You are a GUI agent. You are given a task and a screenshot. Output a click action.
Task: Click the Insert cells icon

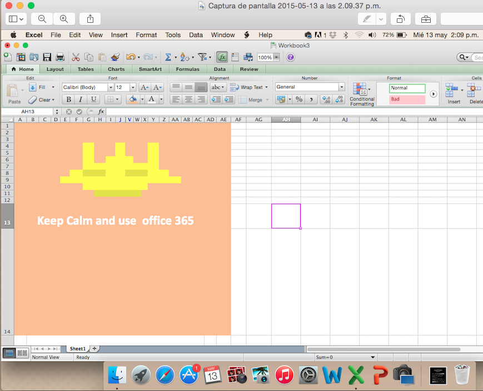451,90
